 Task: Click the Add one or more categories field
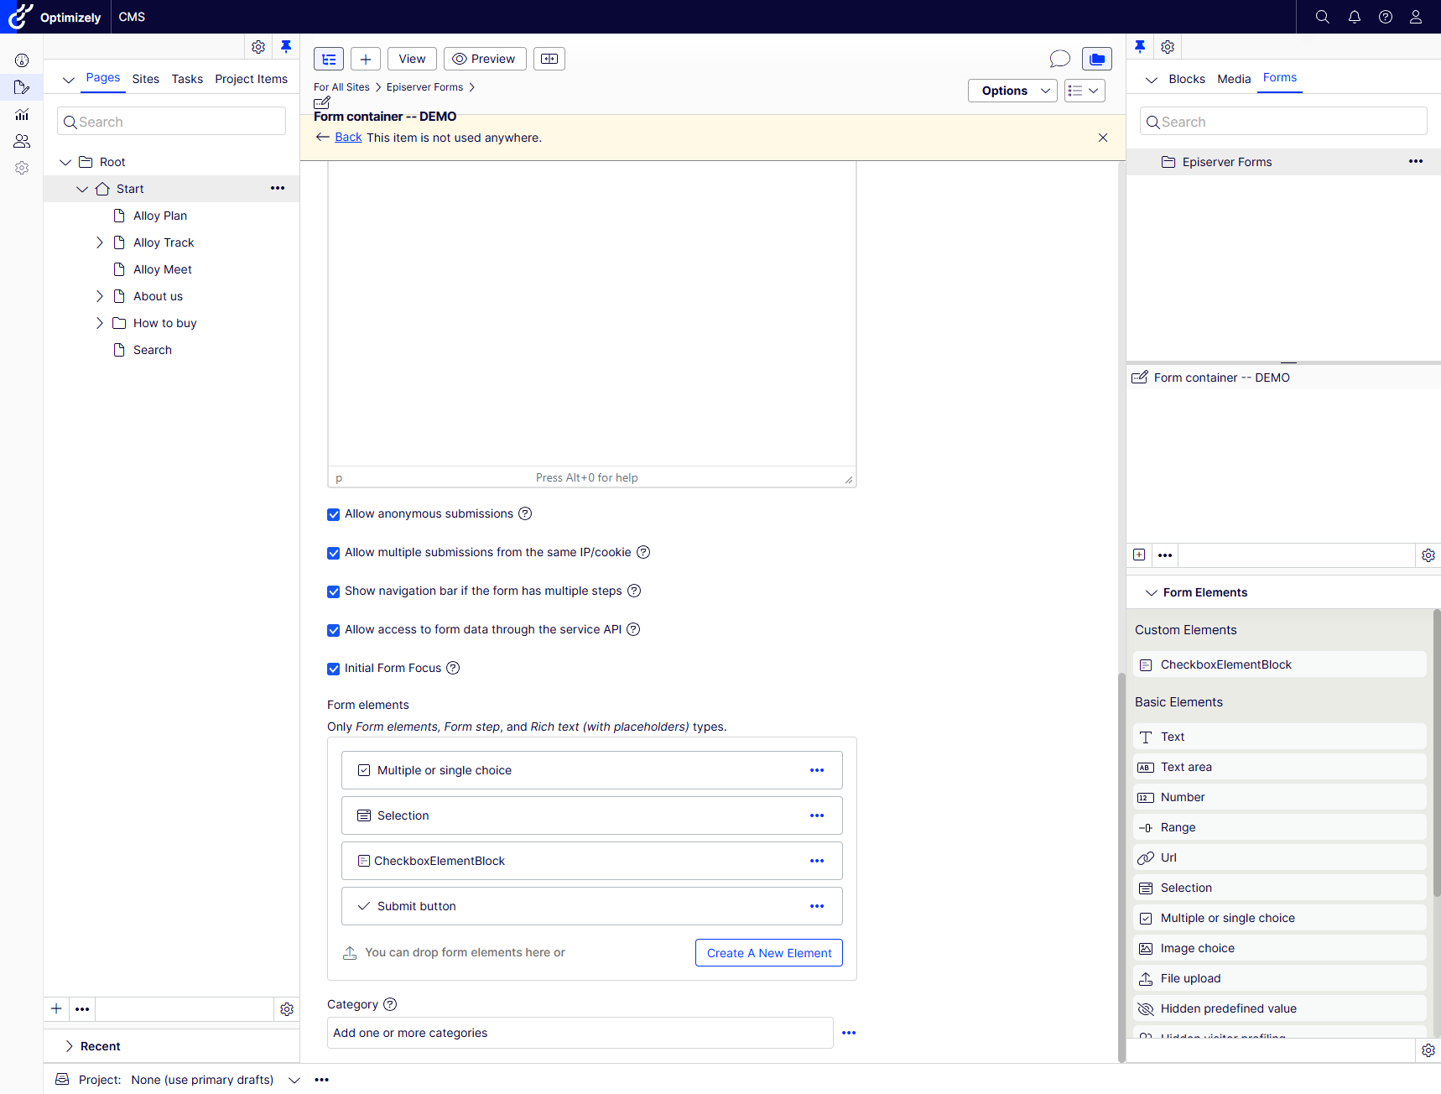[x=580, y=1033]
